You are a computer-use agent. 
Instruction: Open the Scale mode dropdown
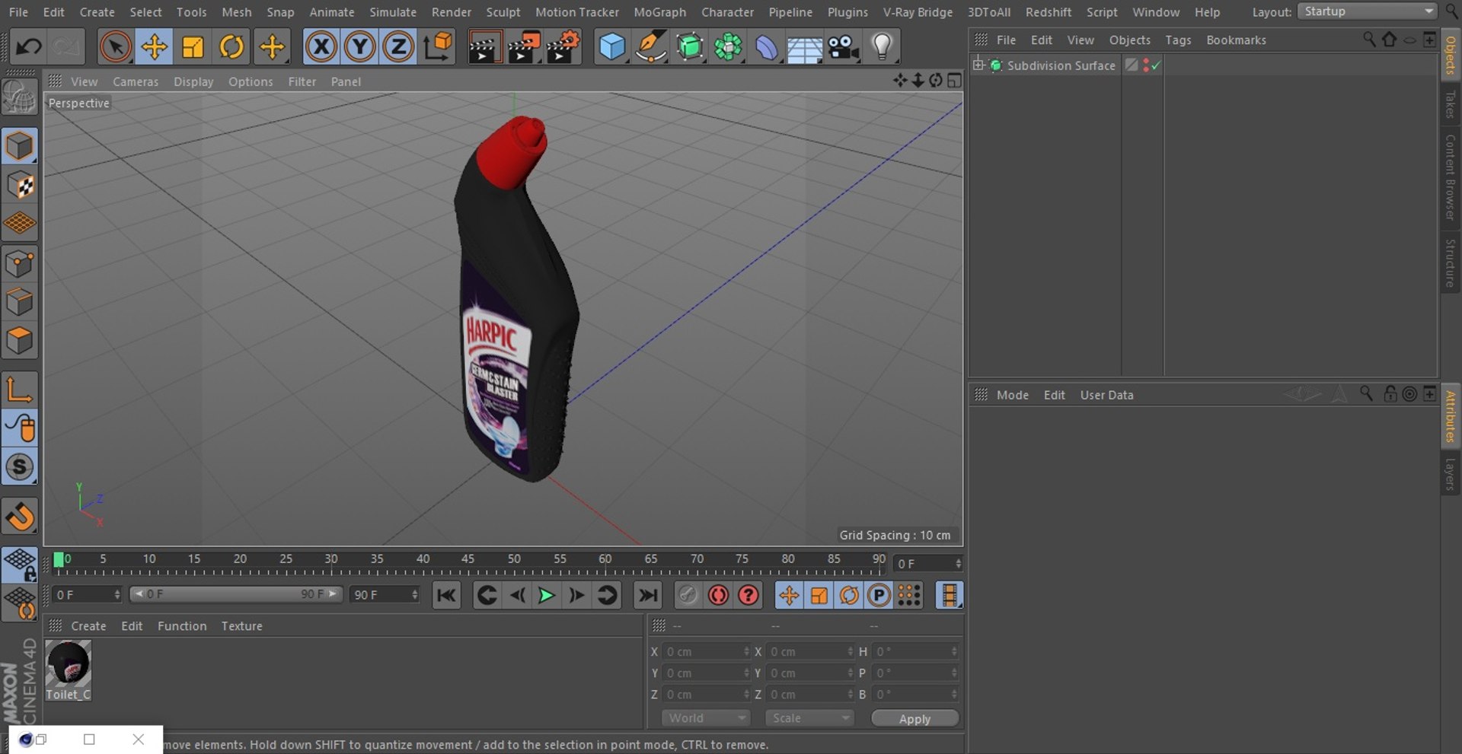click(810, 718)
